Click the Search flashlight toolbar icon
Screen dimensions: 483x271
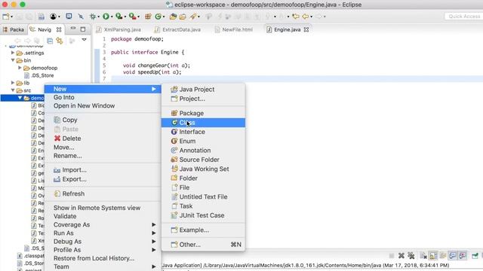193,17
